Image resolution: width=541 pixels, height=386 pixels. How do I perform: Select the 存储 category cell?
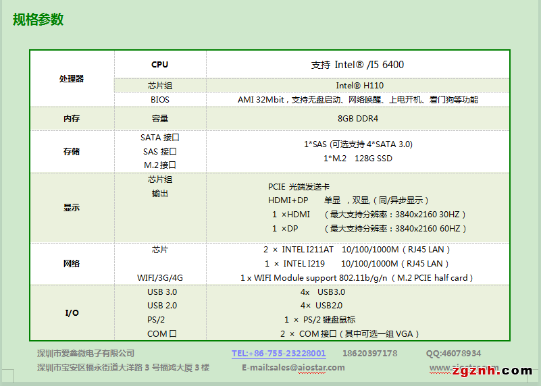tap(72, 151)
